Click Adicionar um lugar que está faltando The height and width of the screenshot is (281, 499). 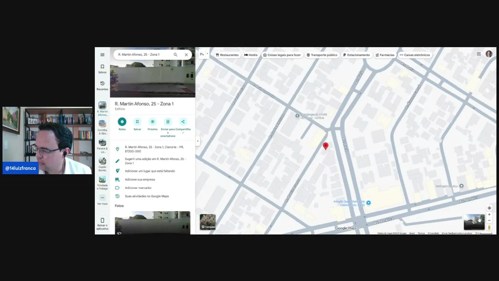click(x=150, y=171)
